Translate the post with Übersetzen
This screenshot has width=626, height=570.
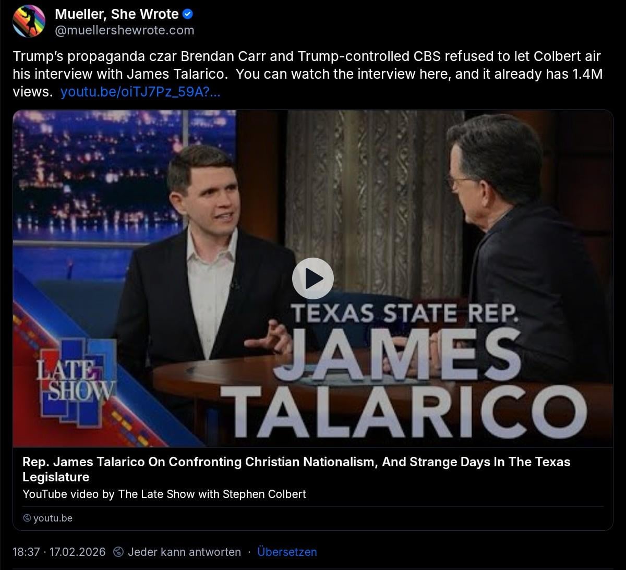pyautogui.click(x=287, y=552)
